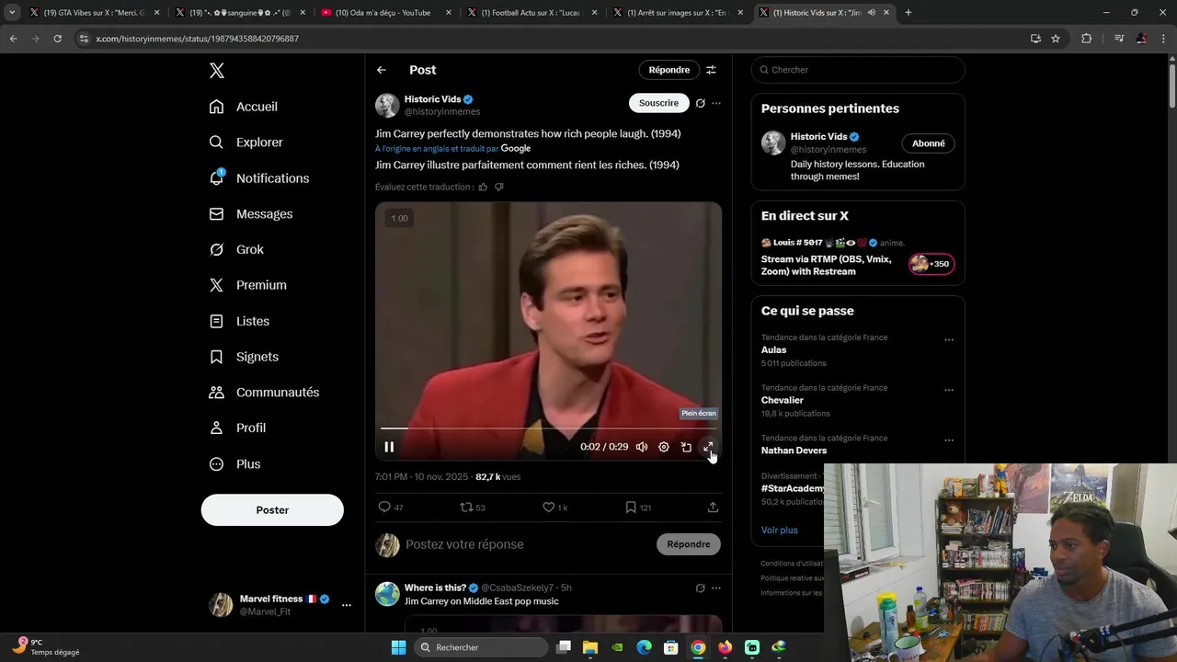Open the Windows Start menu
This screenshot has width=1177, height=662.
[x=398, y=647]
